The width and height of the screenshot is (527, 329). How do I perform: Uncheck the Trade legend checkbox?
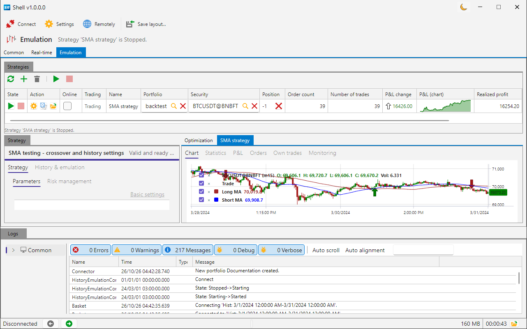click(201, 184)
